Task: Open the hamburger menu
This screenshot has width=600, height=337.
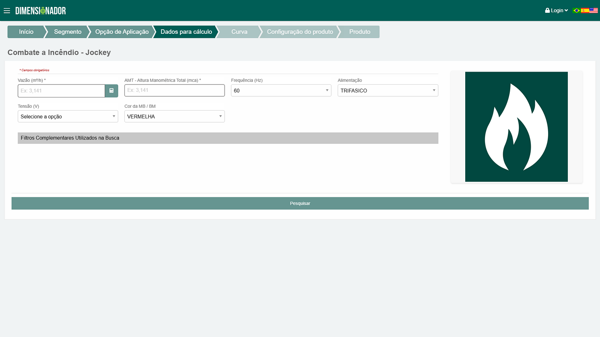Action: (x=7, y=11)
